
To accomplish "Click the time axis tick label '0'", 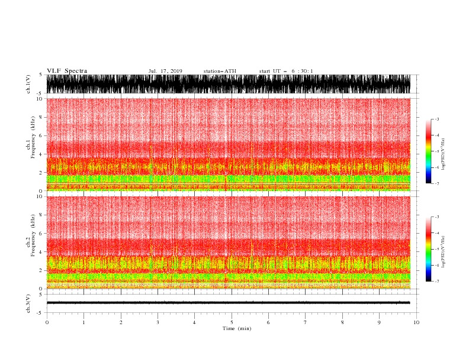I will (x=47, y=322).
